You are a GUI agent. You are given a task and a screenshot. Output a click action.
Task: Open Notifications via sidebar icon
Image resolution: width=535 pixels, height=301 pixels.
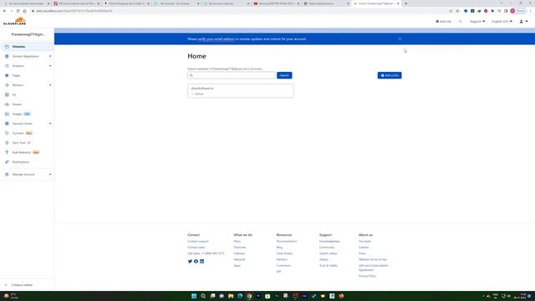[7, 161]
